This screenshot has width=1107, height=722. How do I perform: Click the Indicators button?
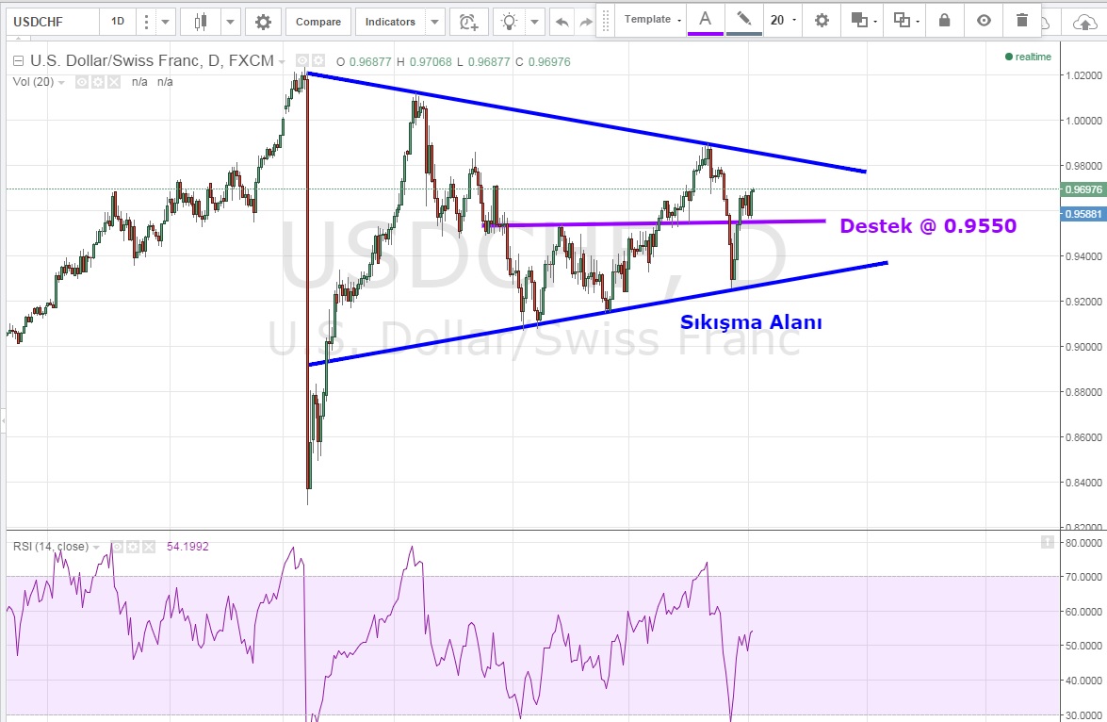(x=390, y=22)
